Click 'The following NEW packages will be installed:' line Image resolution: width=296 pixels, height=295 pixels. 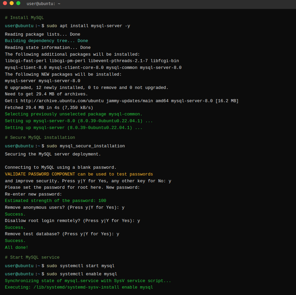pos(63,74)
